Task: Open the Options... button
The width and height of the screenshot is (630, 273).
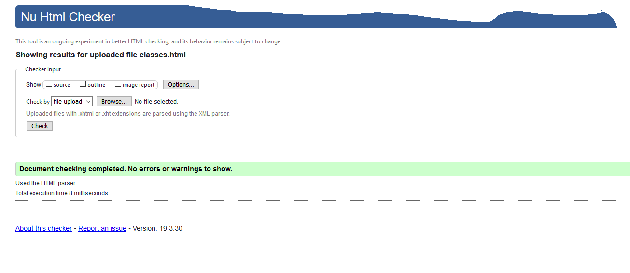Action: click(x=181, y=85)
